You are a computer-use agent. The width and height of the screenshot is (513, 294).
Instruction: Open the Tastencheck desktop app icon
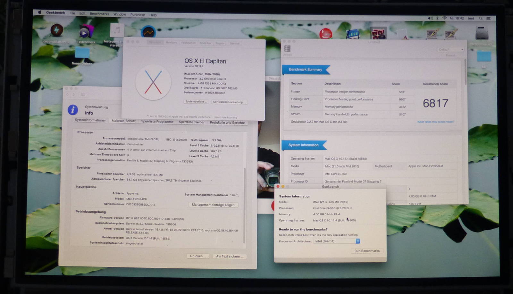(x=85, y=32)
